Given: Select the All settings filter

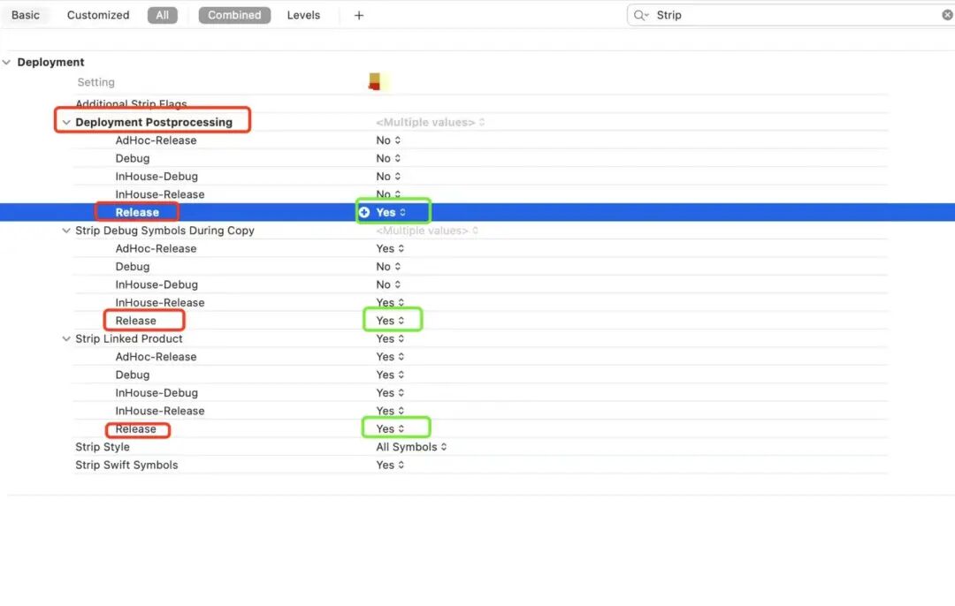Looking at the screenshot, I should pos(162,15).
